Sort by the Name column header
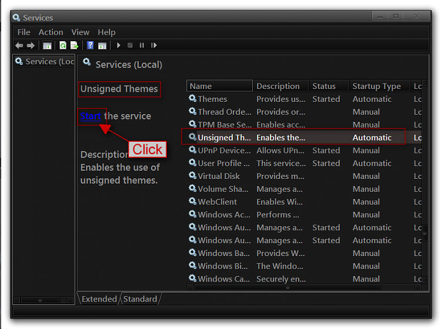441x329 pixels. pos(219,86)
